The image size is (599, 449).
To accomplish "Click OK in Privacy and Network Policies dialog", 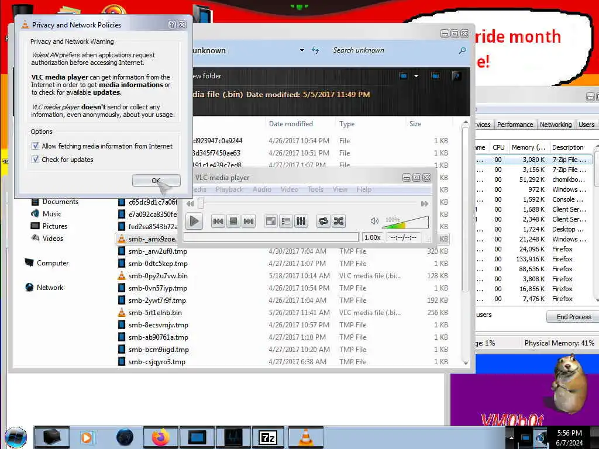I will [x=156, y=181].
